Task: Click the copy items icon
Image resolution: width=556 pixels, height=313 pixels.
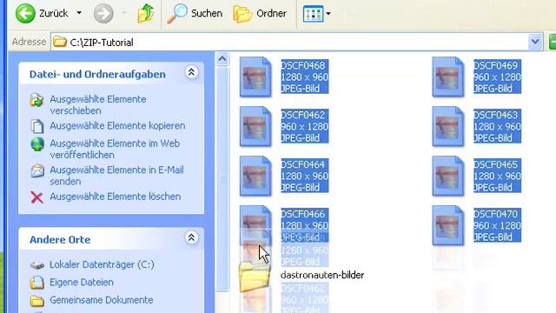Action: pos(36,126)
